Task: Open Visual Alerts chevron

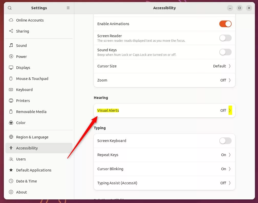Action: click(230, 110)
